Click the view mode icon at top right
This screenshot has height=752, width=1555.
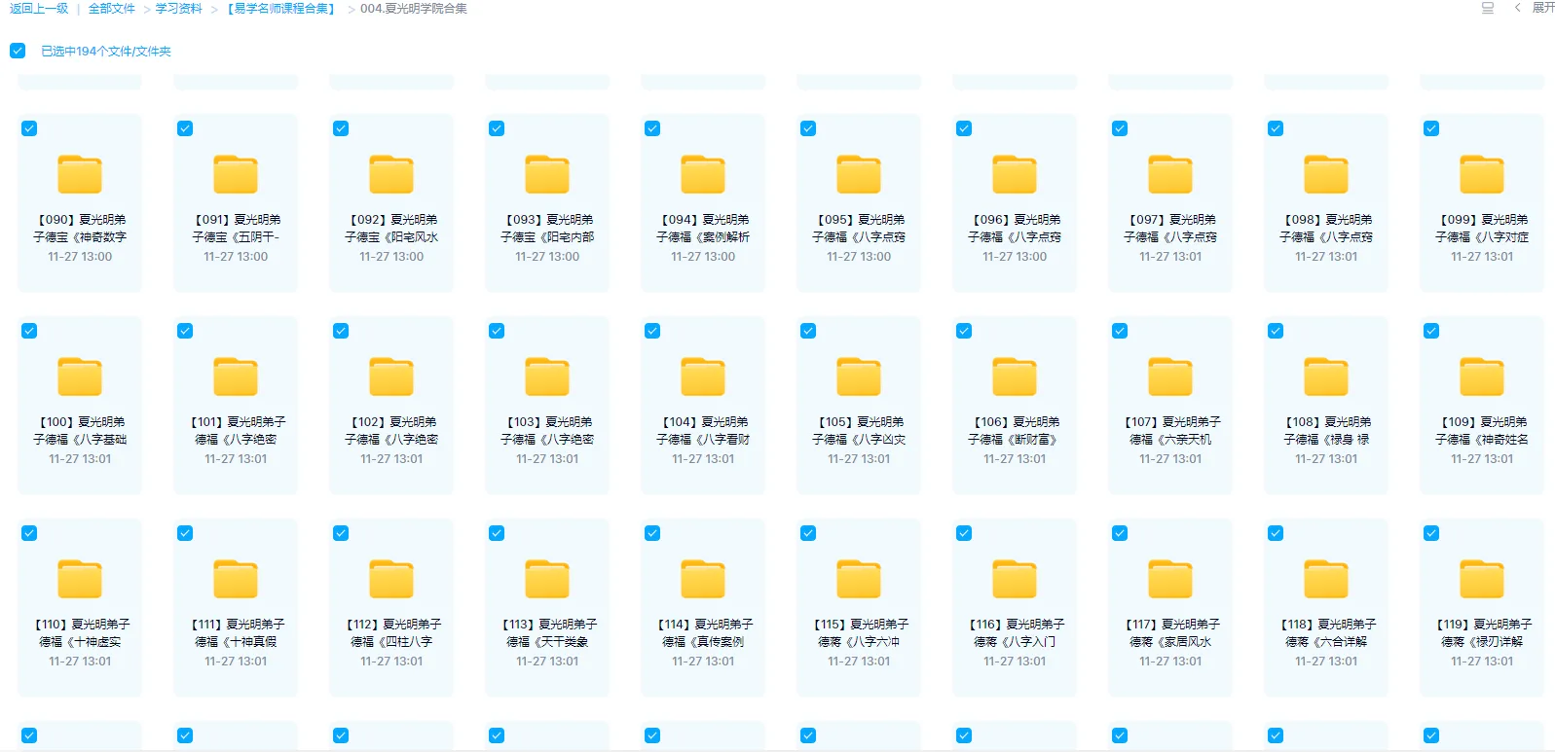(1488, 8)
